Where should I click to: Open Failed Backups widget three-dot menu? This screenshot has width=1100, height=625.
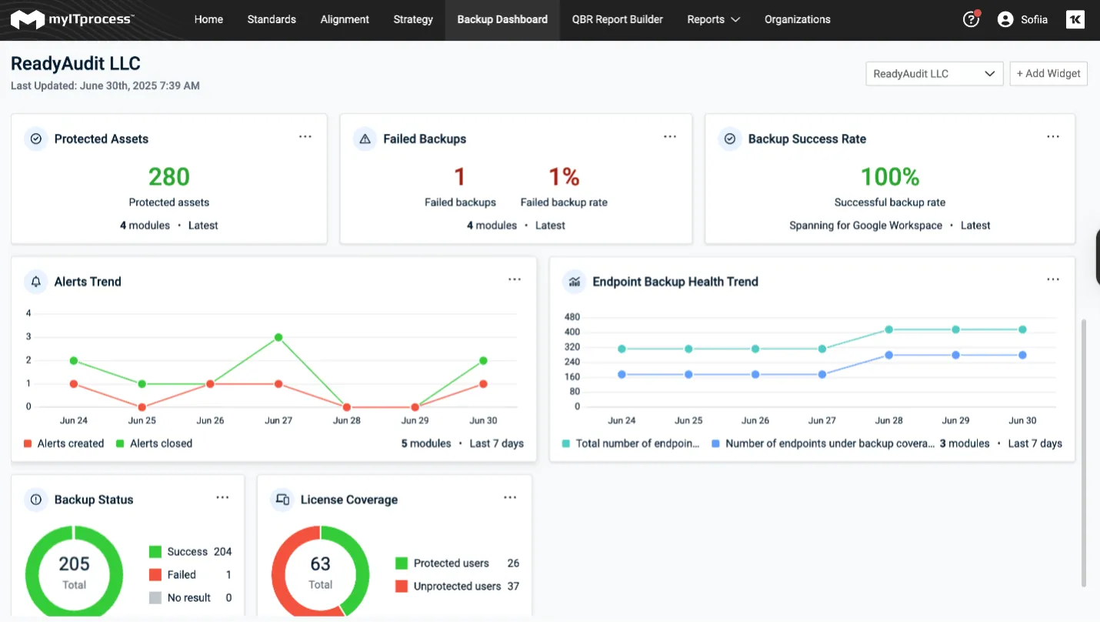click(670, 137)
